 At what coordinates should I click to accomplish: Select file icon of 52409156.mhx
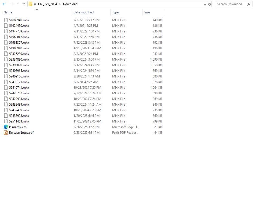coord(6,76)
